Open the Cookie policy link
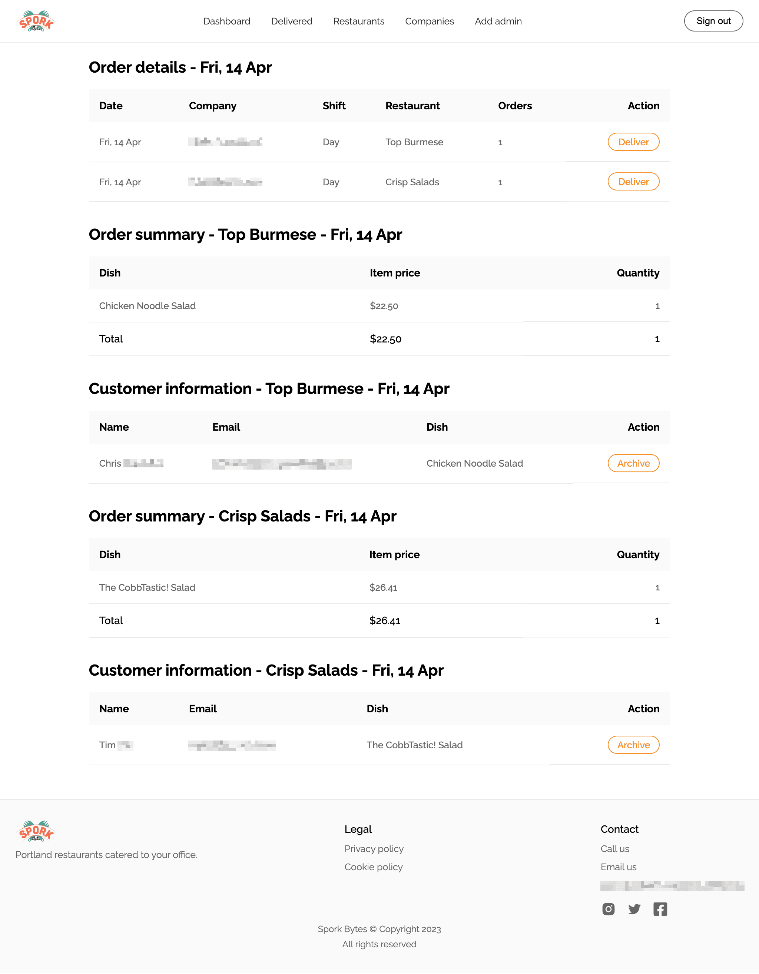The width and height of the screenshot is (759, 974). coord(373,867)
